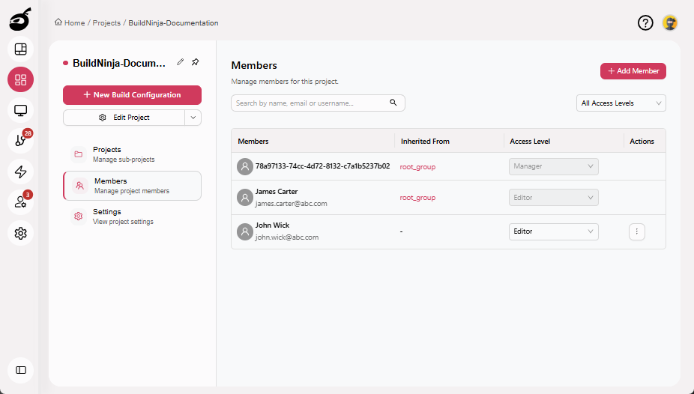Open James Carter's disabled Editor dropdown
Viewport: 694px width, 394px height.
tap(553, 197)
